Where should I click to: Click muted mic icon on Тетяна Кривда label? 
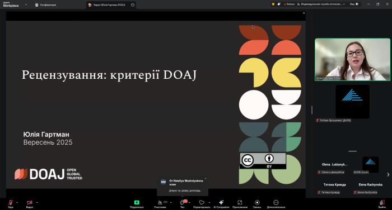319,192
